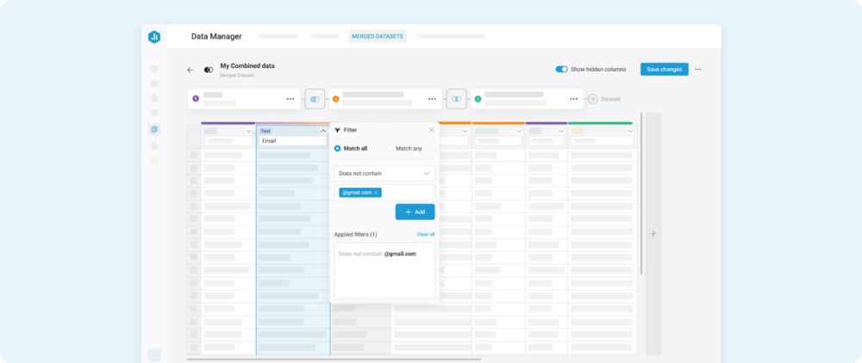Click the funnel Filter icon
The image size is (862, 363).
pos(338,130)
